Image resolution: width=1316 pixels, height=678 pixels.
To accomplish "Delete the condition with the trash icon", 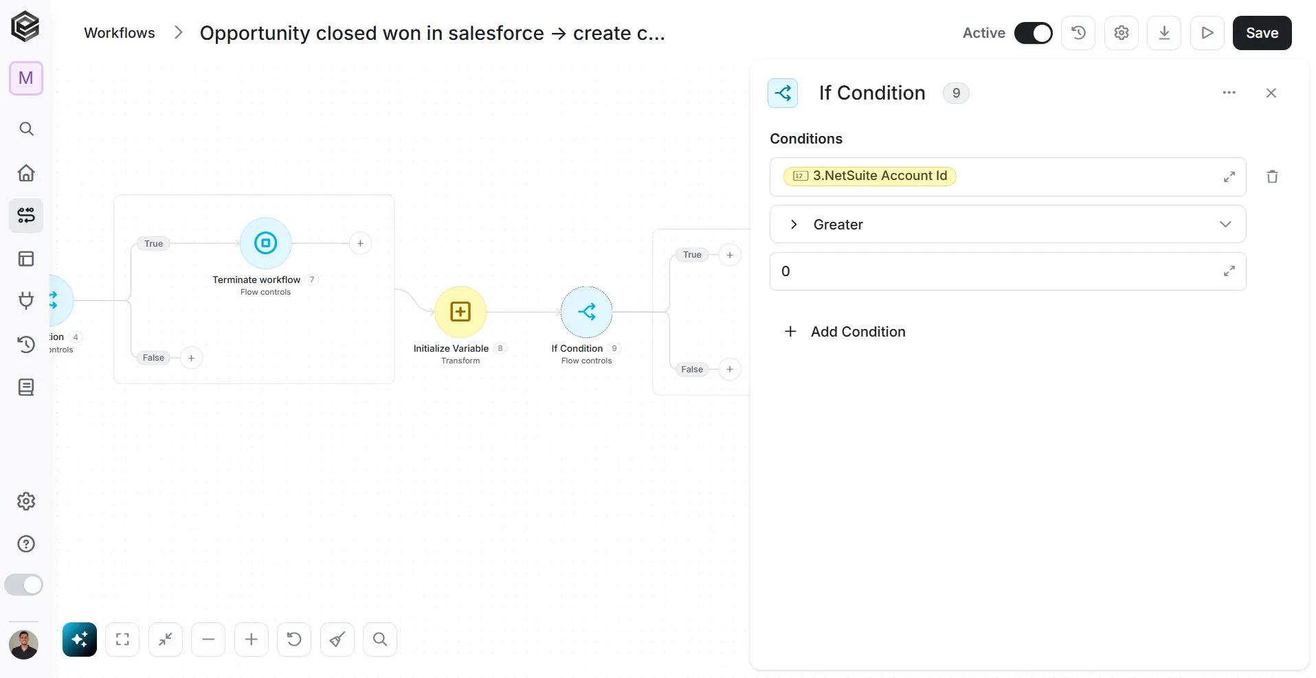I will tap(1272, 177).
